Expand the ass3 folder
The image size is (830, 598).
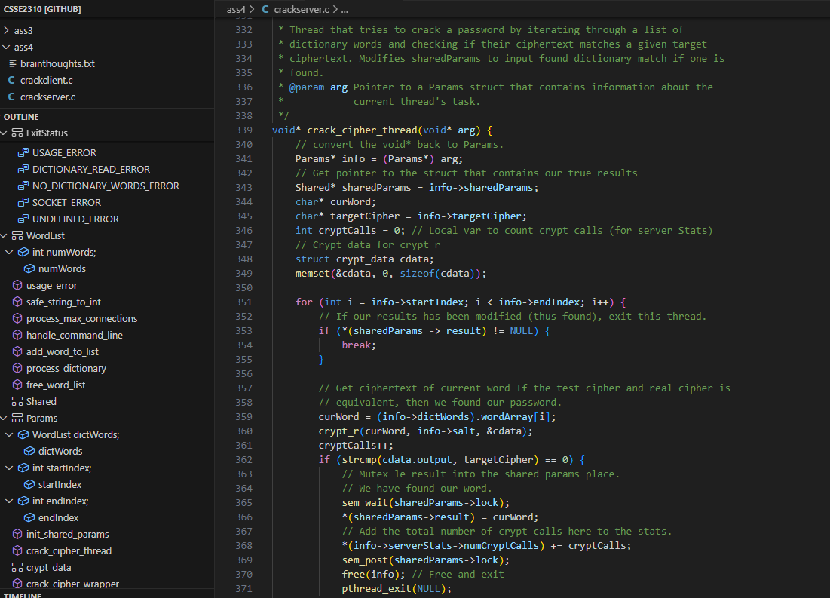click(7, 31)
